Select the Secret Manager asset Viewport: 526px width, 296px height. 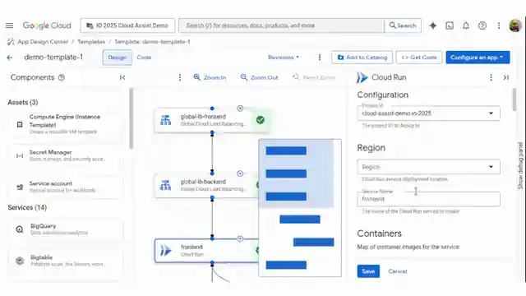[66, 155]
